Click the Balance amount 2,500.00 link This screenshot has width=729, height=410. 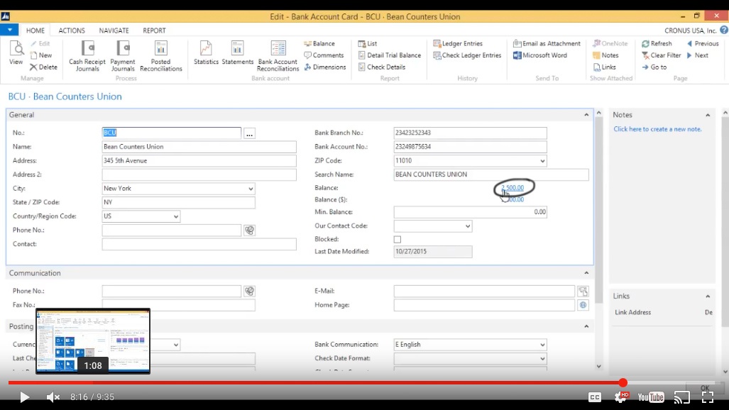(x=513, y=188)
